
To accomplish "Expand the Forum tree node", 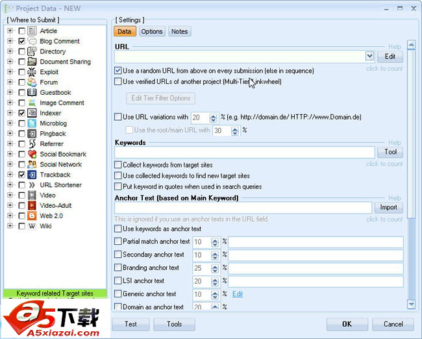I will point(10,82).
